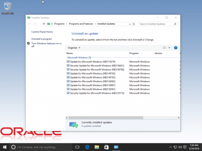Click the Control Panel taskbar button

point(116,147)
